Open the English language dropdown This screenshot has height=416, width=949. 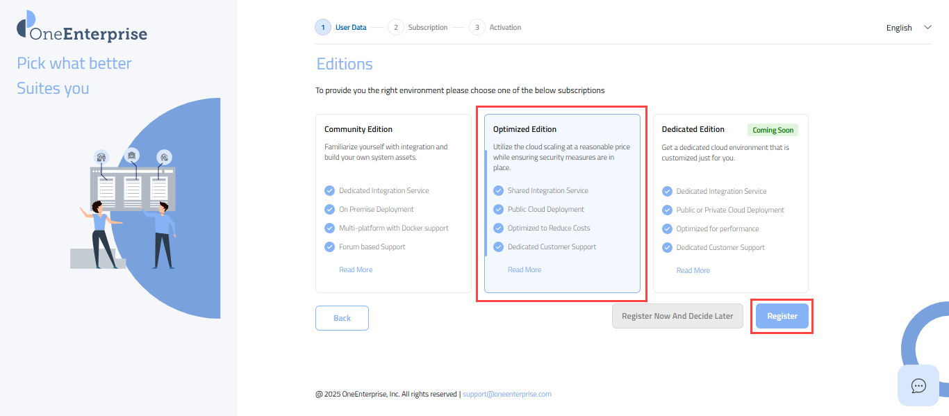tap(908, 28)
